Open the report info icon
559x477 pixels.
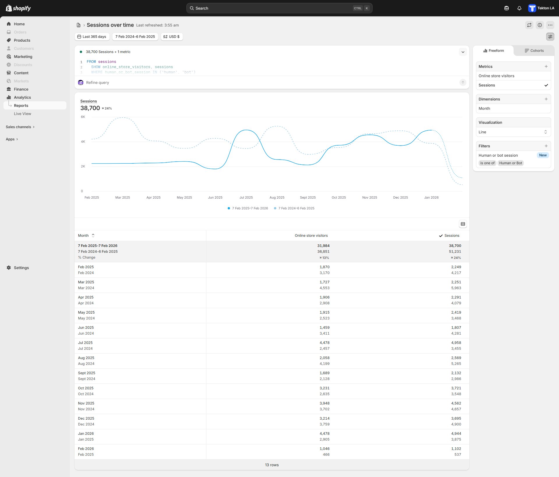pos(539,25)
